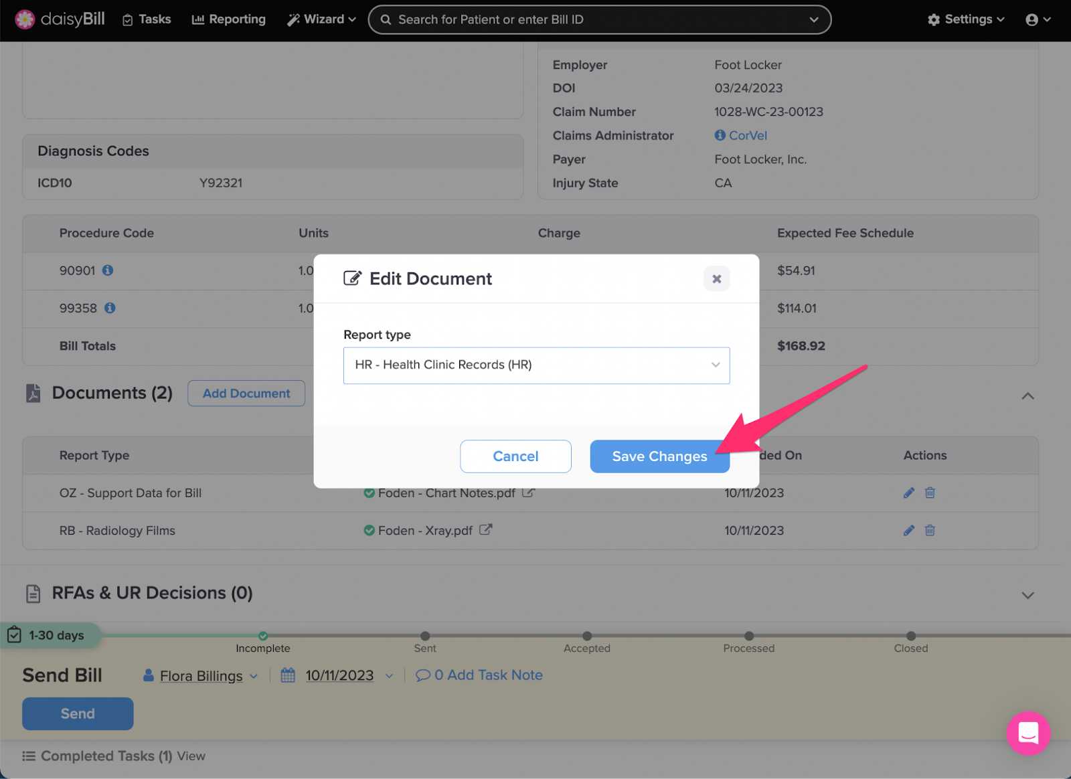Click the RFAs section document icon
Viewport: 1071px width, 779px height.
point(33,593)
